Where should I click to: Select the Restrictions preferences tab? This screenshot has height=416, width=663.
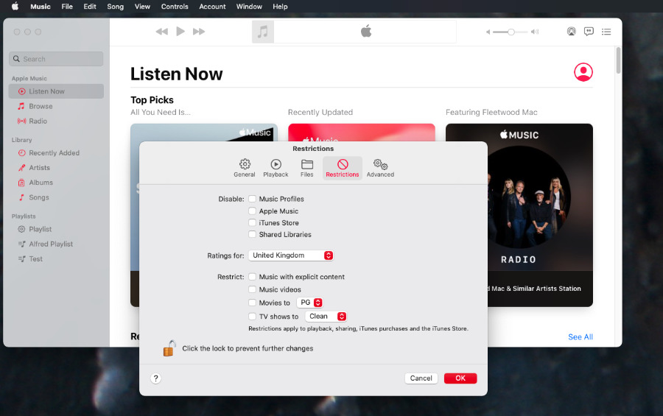343,168
